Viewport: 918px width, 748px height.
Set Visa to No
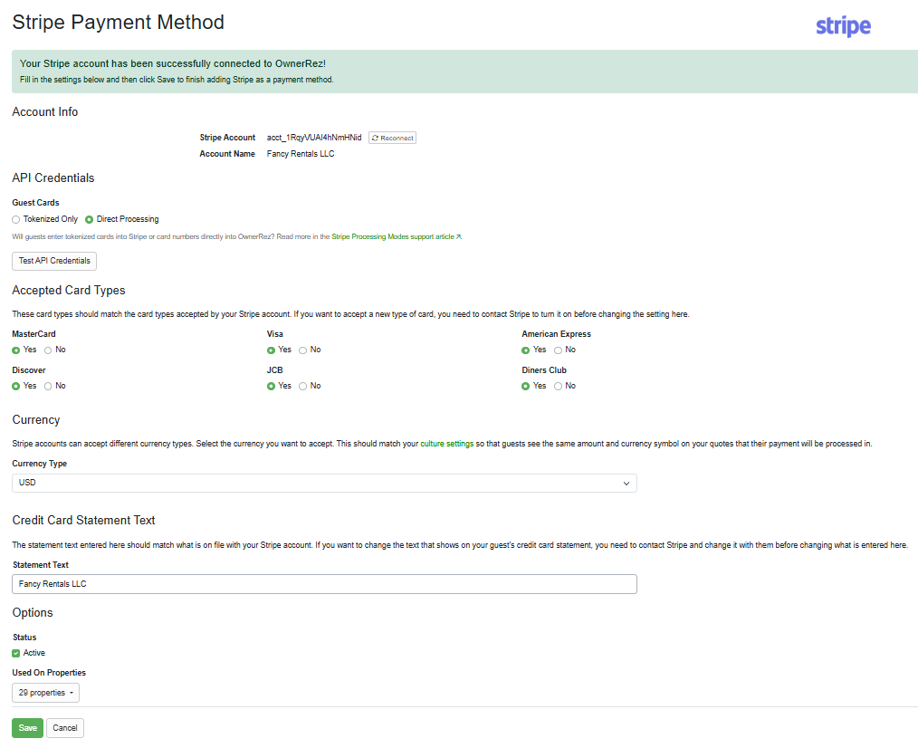pos(302,350)
